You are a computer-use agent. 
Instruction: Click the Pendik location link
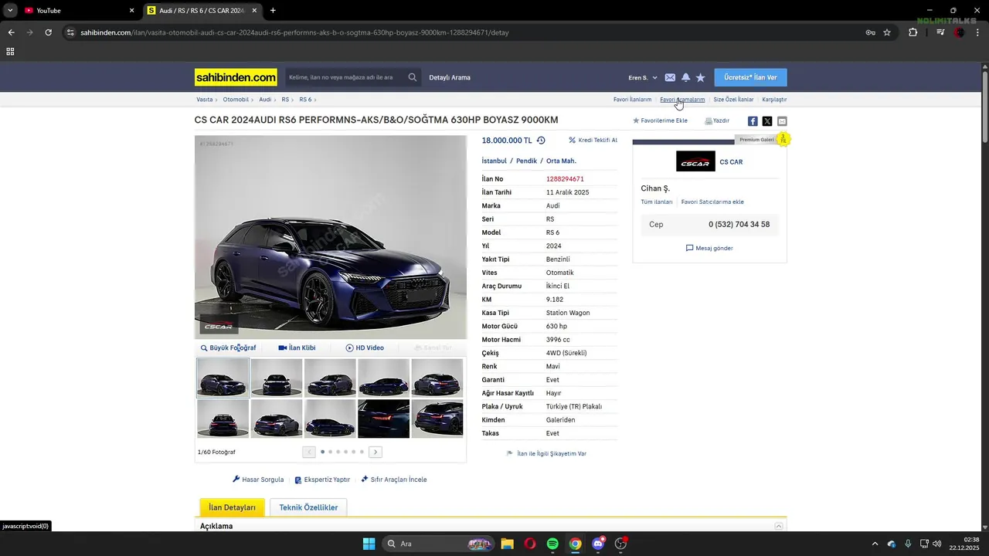tap(526, 161)
